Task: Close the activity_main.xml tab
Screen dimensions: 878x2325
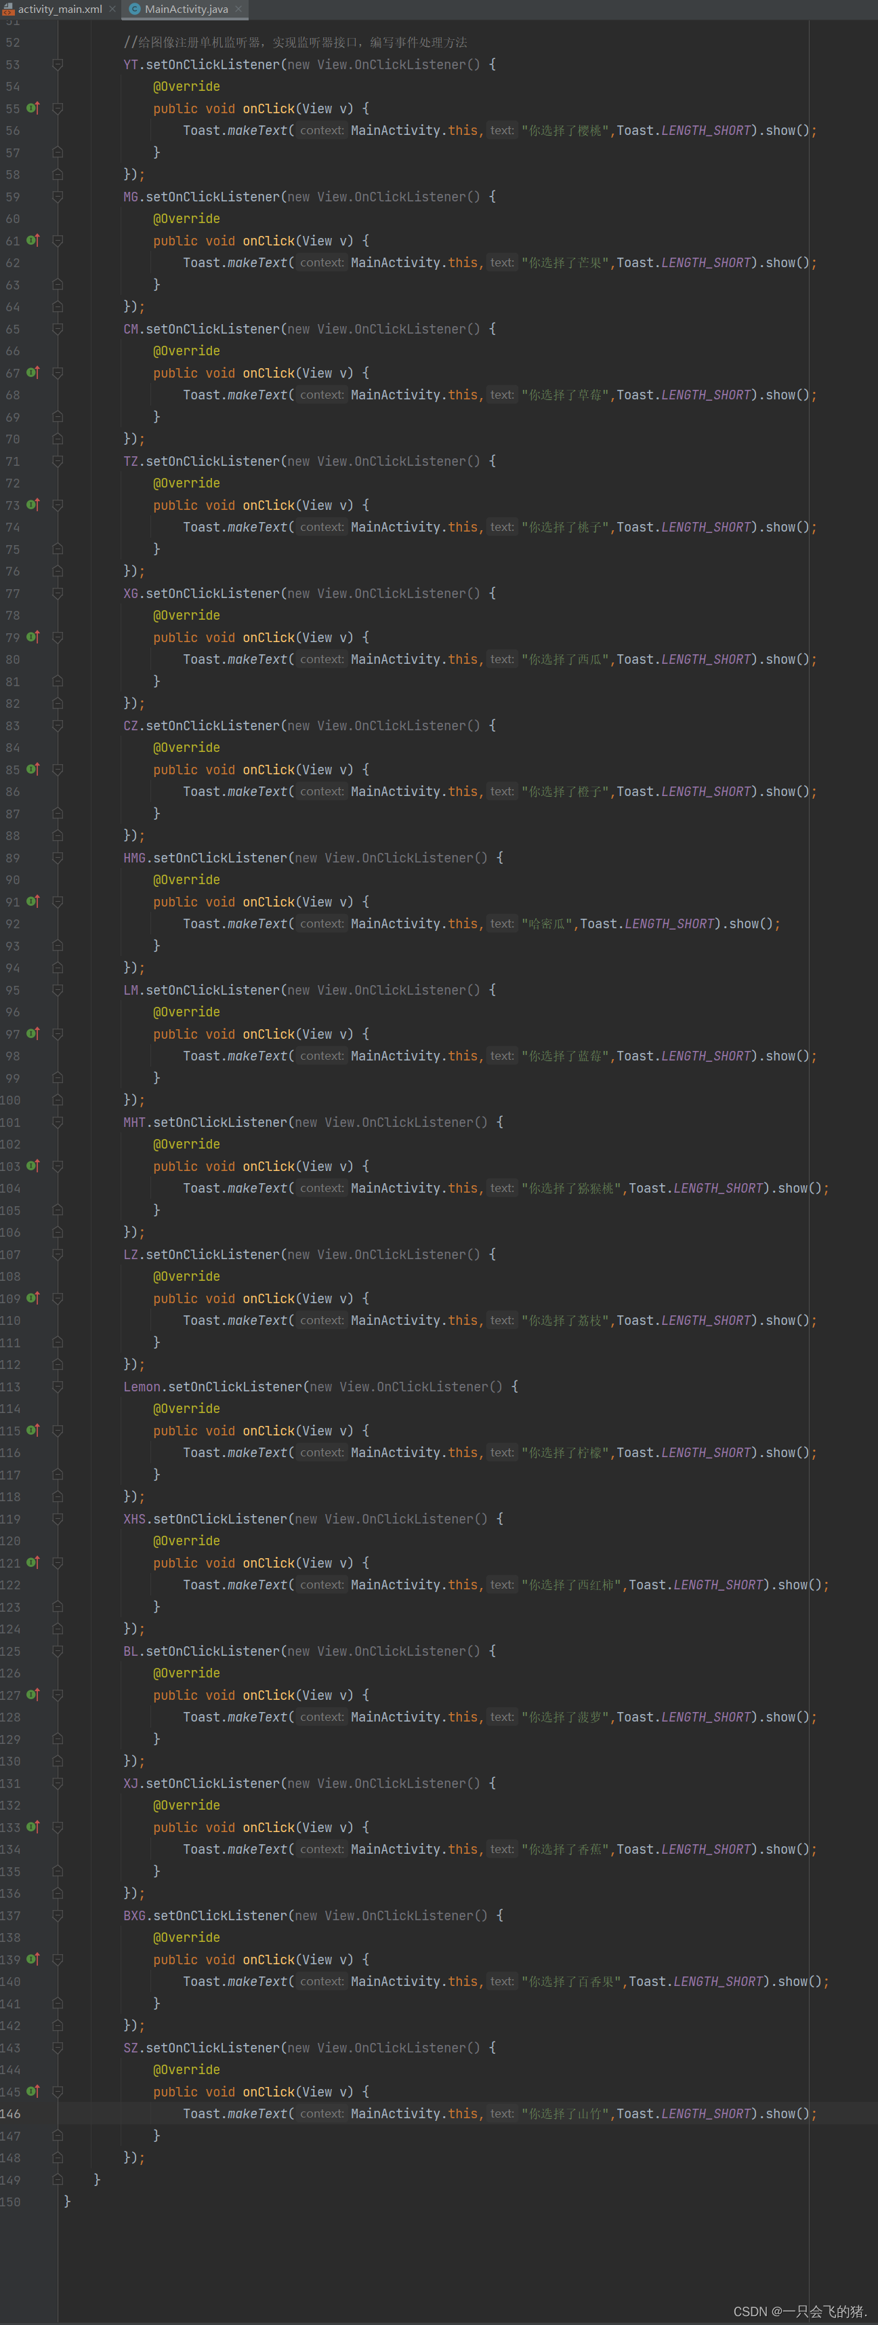Action: (112, 9)
